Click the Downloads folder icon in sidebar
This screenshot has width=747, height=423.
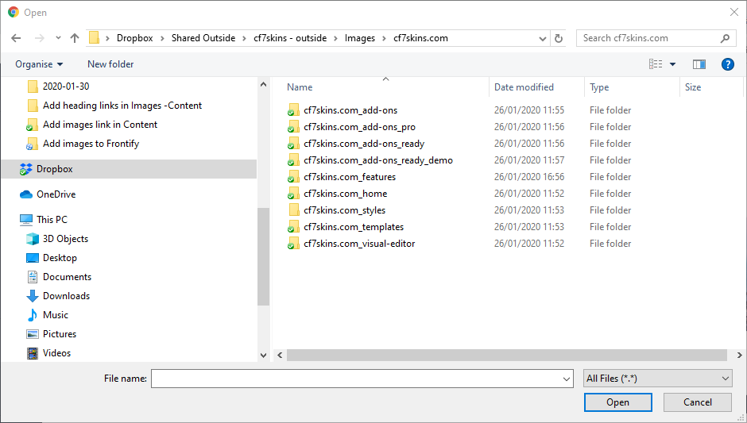(33, 296)
